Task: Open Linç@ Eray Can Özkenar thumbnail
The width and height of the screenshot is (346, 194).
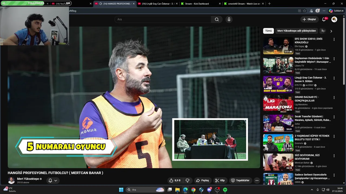Action: pos(278,85)
